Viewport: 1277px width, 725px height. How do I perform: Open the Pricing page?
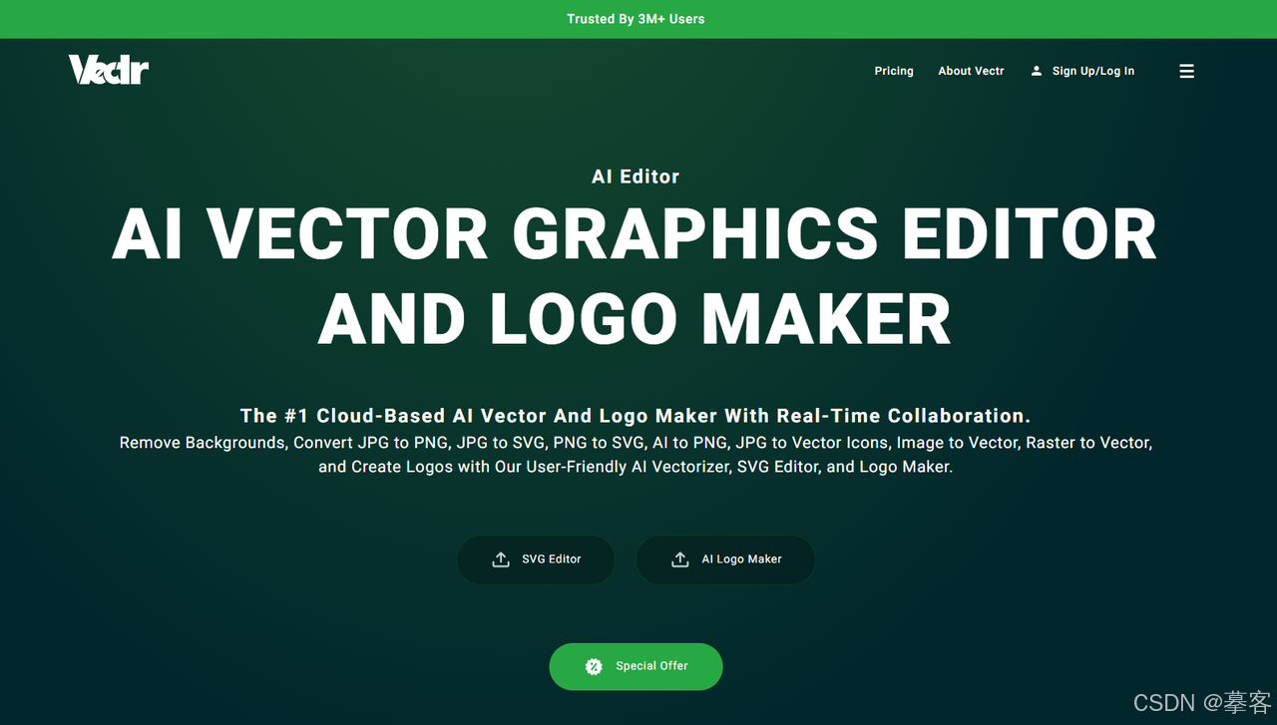tap(894, 71)
